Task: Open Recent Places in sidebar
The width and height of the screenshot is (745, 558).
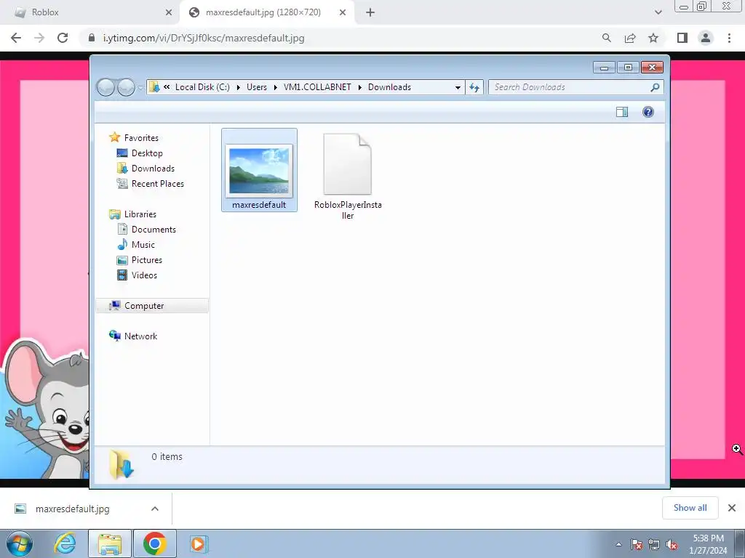Action: pos(157,184)
